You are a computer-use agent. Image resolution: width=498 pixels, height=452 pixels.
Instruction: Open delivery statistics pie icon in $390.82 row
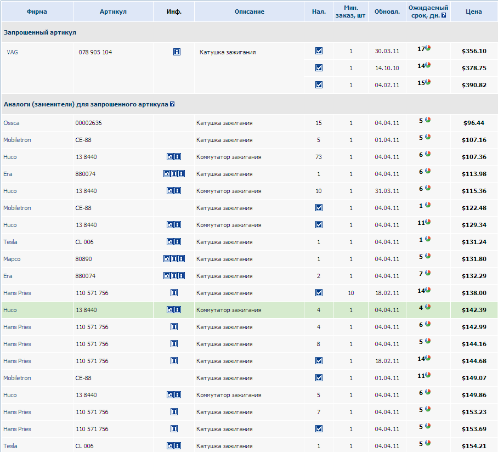[x=428, y=82]
